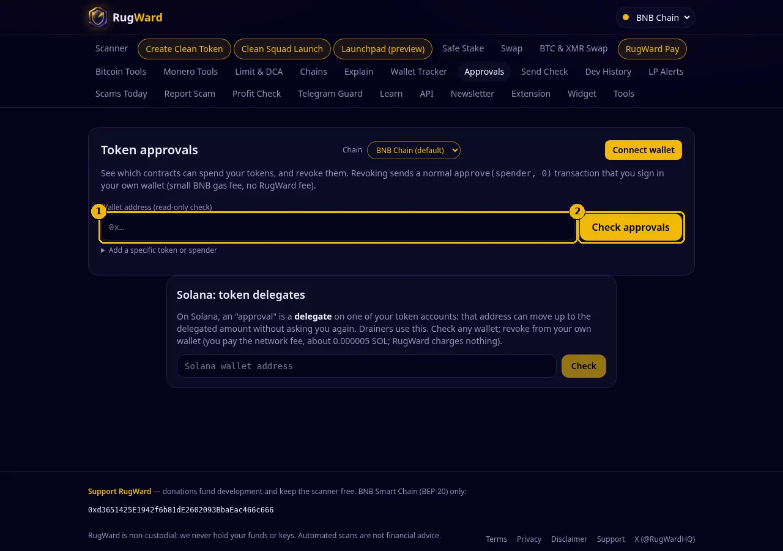Open Telegram Guard
783x551 pixels.
coord(330,94)
